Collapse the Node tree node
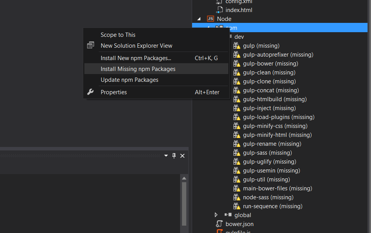 pyautogui.click(x=199, y=19)
